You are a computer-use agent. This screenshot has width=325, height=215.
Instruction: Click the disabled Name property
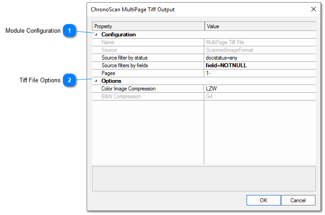point(148,42)
